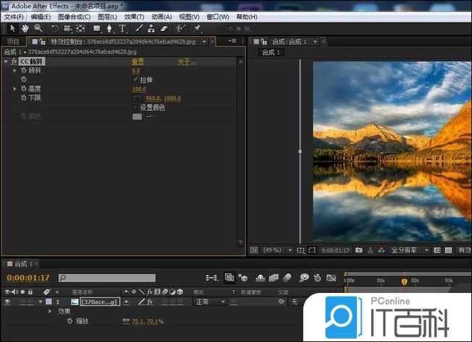The height and width of the screenshot is (342, 472).
Task: Select the Horizontal Type tool
Action: [x=122, y=28]
